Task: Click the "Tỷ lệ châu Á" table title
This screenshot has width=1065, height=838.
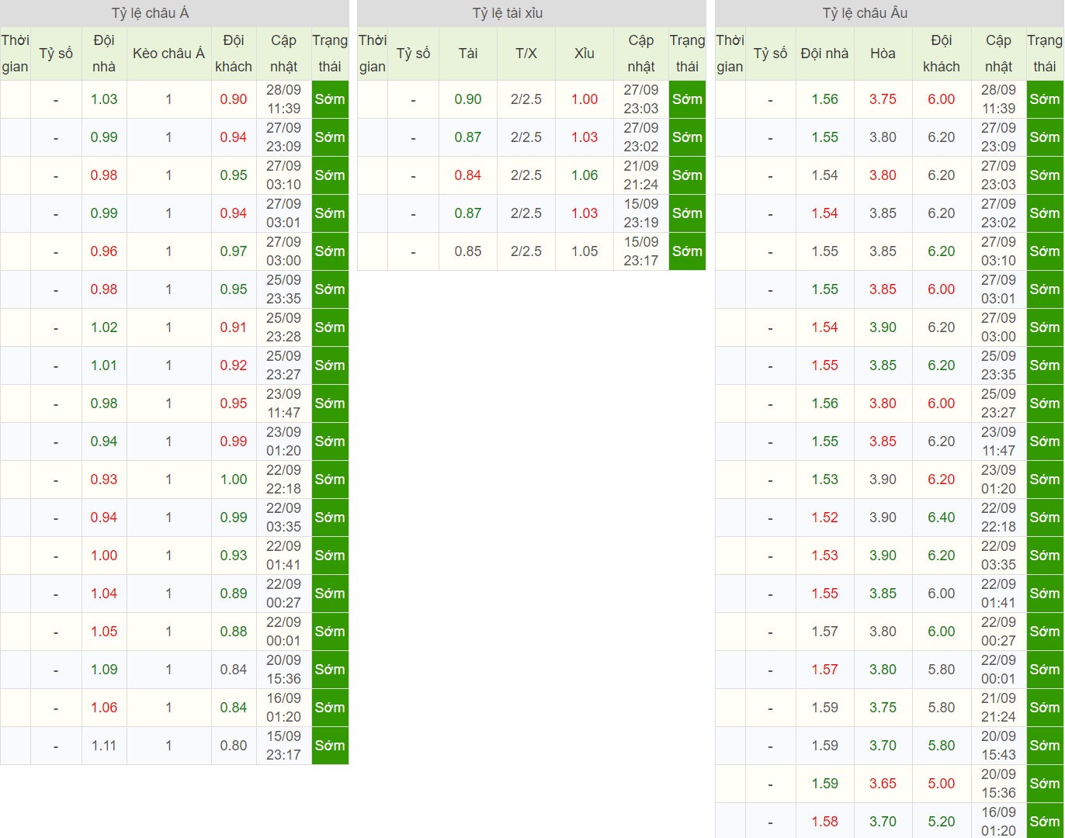Action: pyautogui.click(x=151, y=13)
